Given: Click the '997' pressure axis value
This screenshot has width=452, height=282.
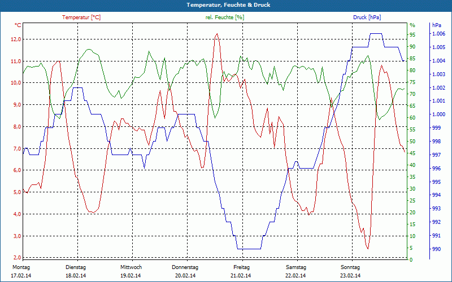Looking at the screenshot, I should [x=436, y=155].
